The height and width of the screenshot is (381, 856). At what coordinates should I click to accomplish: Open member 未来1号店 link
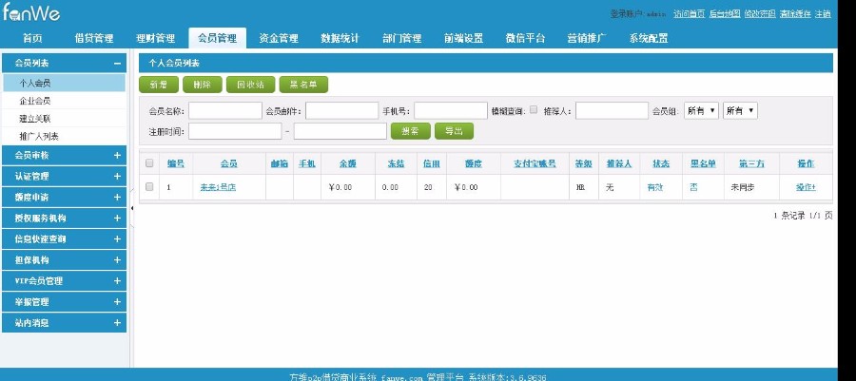point(218,187)
